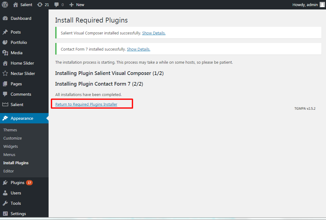Viewport: 326px width, 220px height.
Task: Click the Posts pushpin icon
Action: [5, 32]
